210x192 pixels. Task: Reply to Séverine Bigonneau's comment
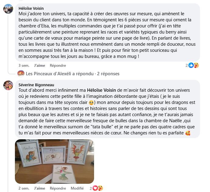(58, 188)
